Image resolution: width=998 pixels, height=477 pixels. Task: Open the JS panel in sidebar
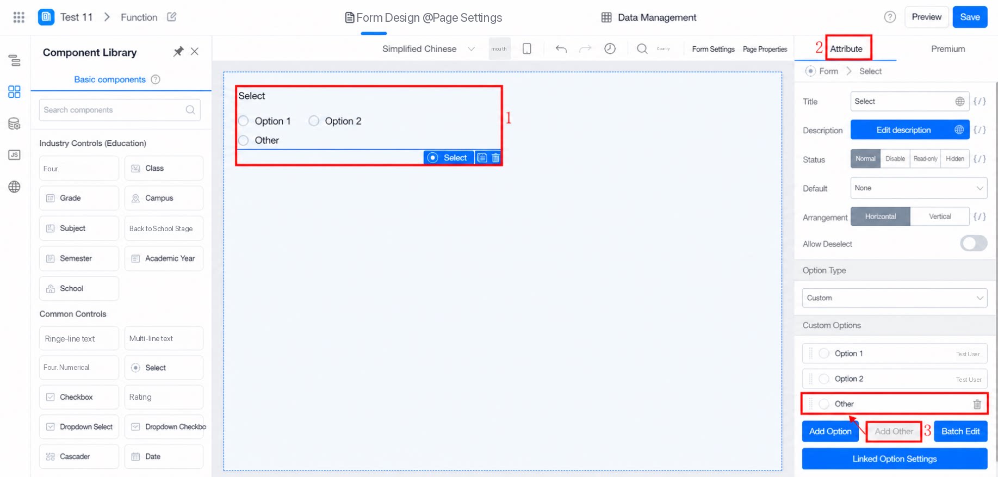[15, 155]
